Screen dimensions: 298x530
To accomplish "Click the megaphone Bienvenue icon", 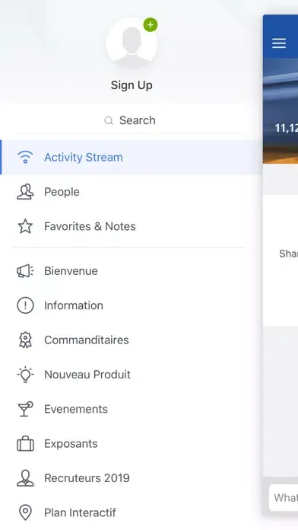I will (25, 271).
